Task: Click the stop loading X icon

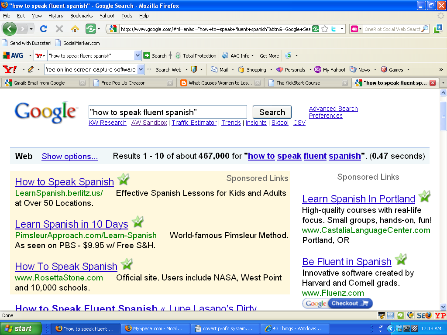Action: (x=59, y=29)
